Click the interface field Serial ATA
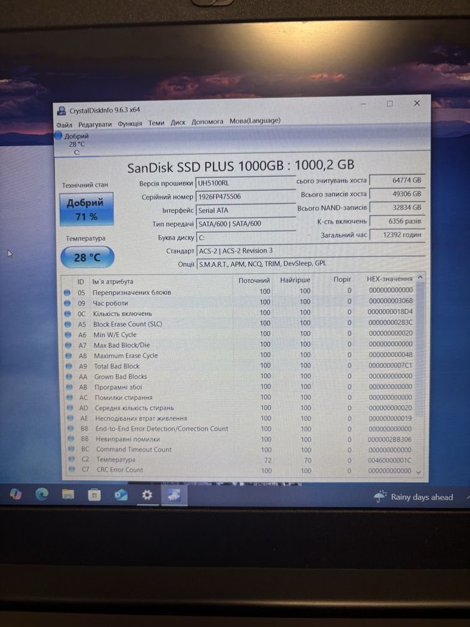 pyautogui.click(x=246, y=210)
